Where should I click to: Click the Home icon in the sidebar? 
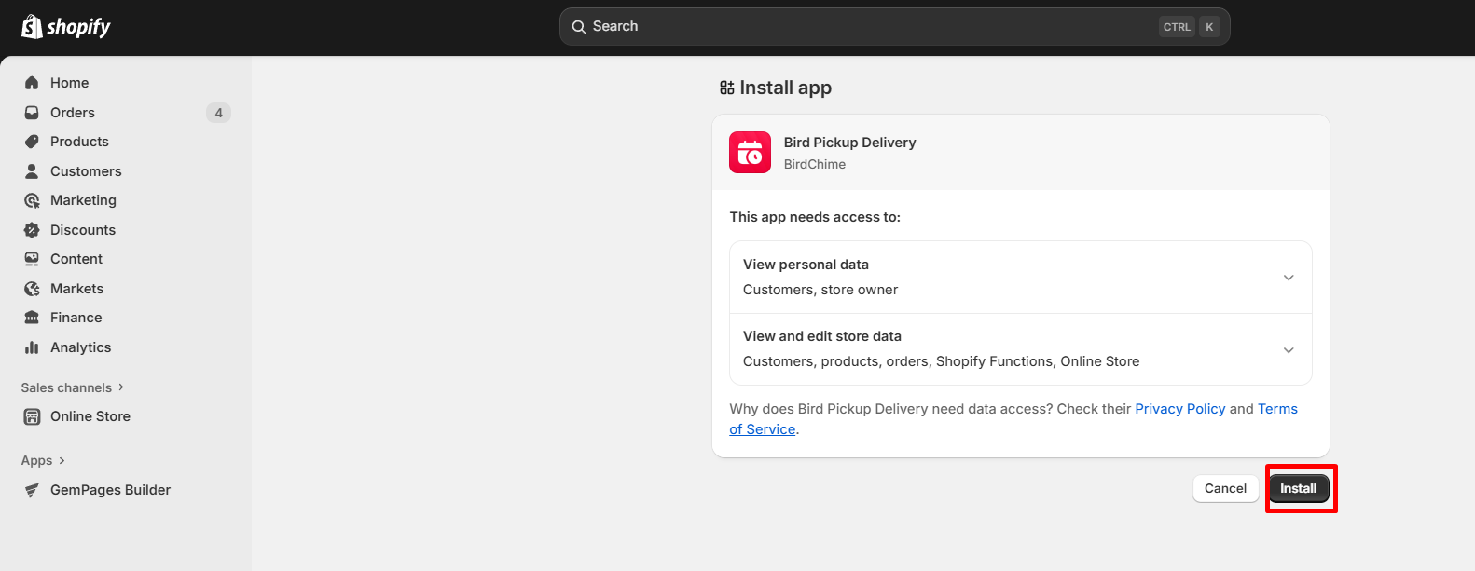[x=32, y=83]
